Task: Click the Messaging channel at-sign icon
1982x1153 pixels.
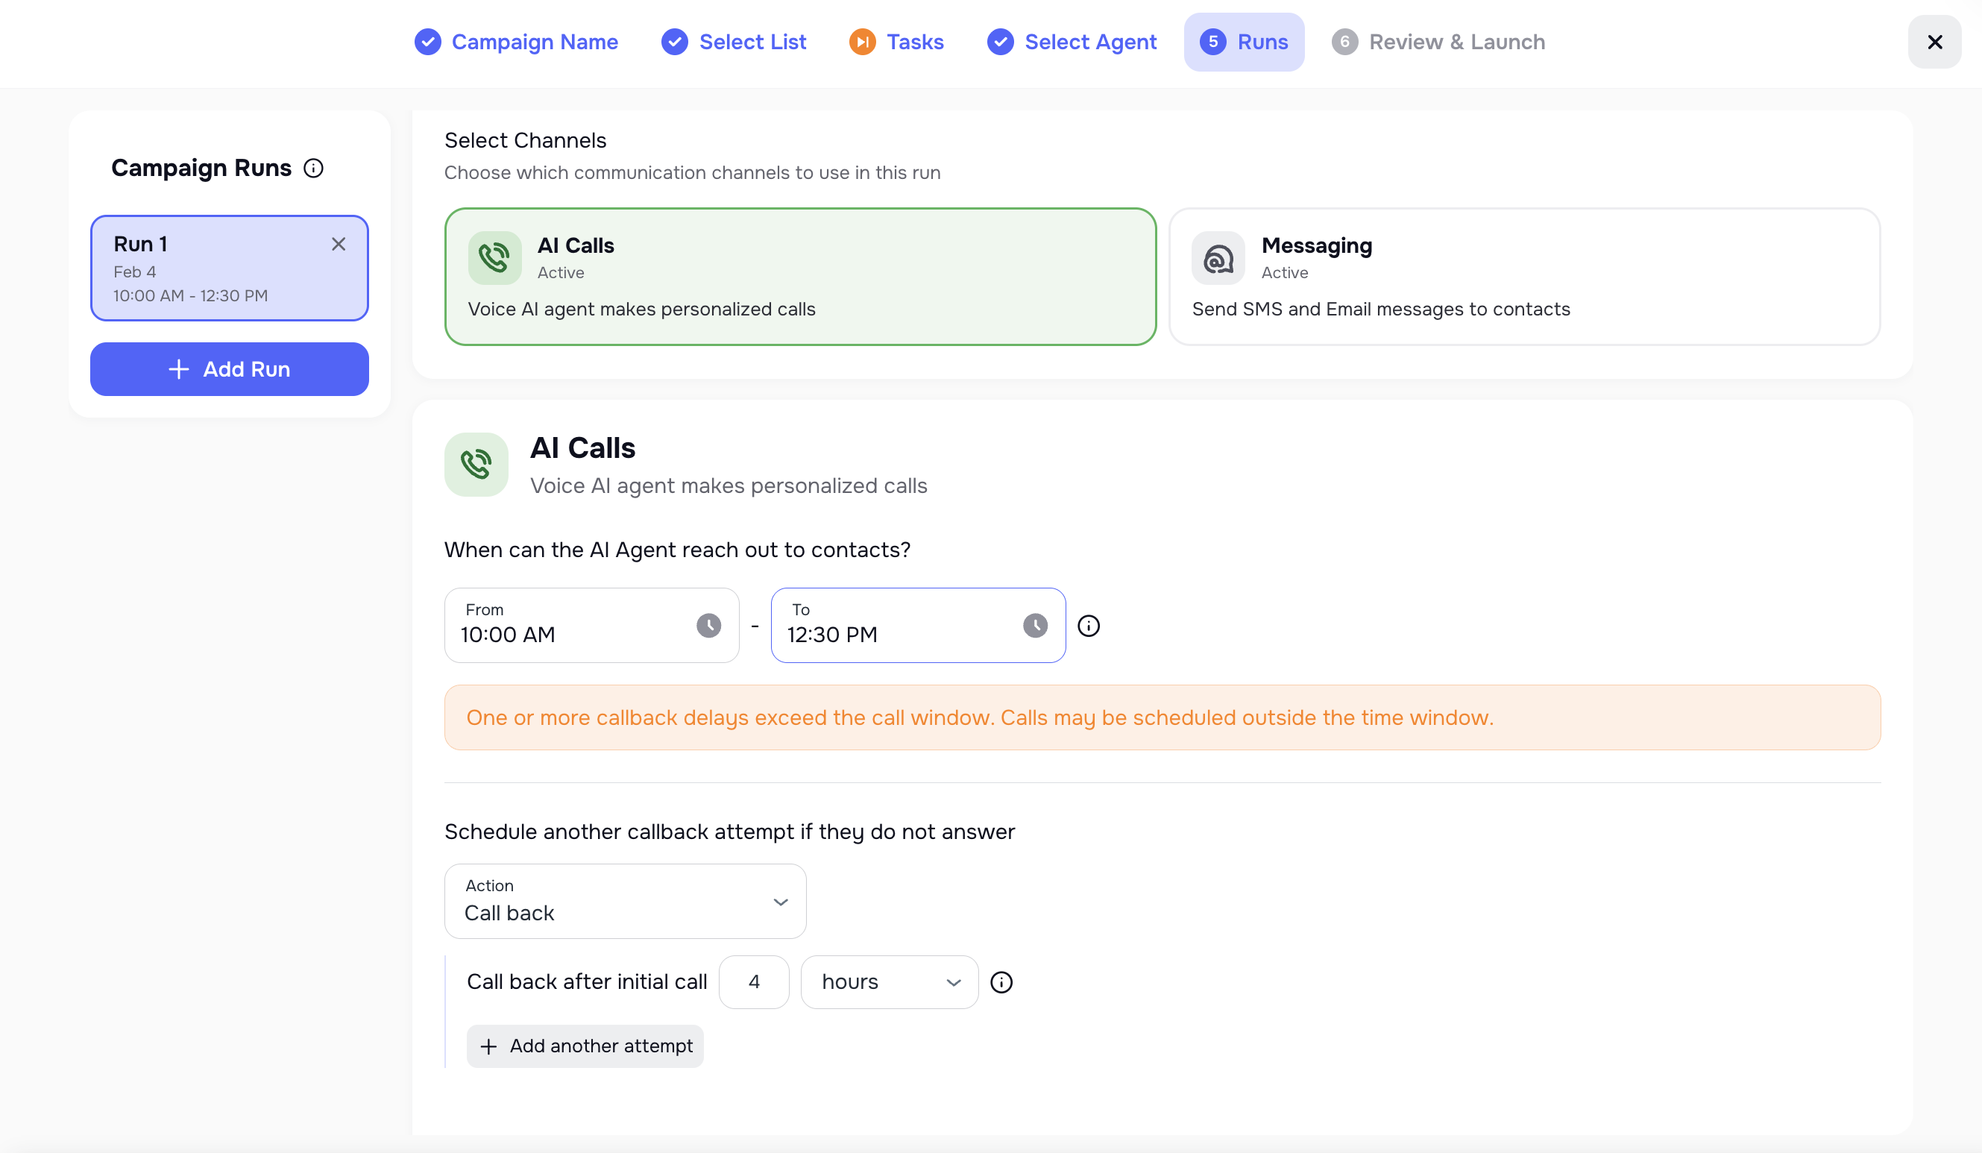Action: [1218, 258]
